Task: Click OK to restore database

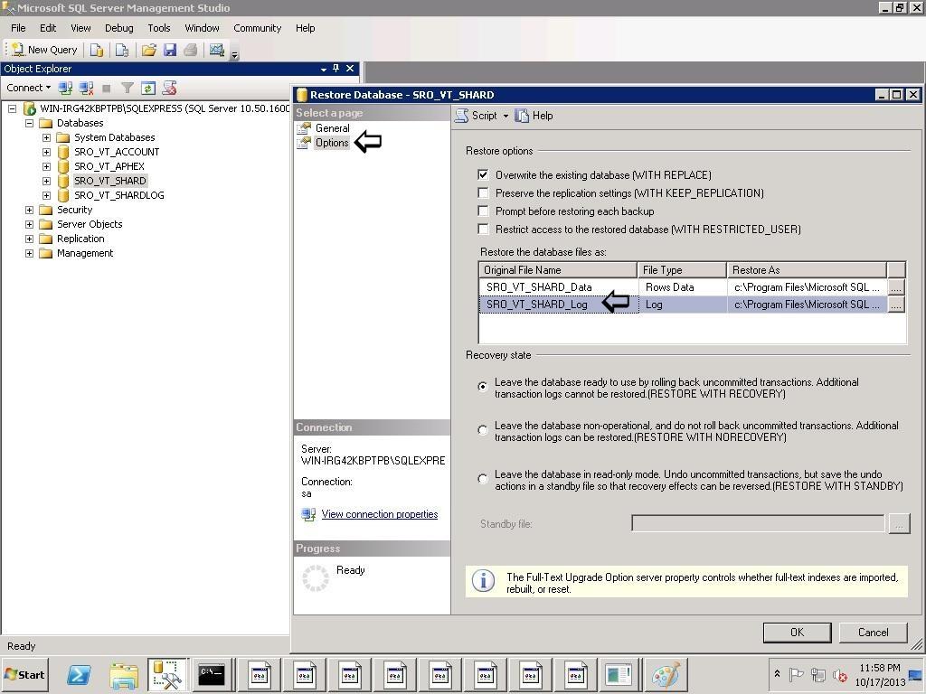Action: [797, 633]
